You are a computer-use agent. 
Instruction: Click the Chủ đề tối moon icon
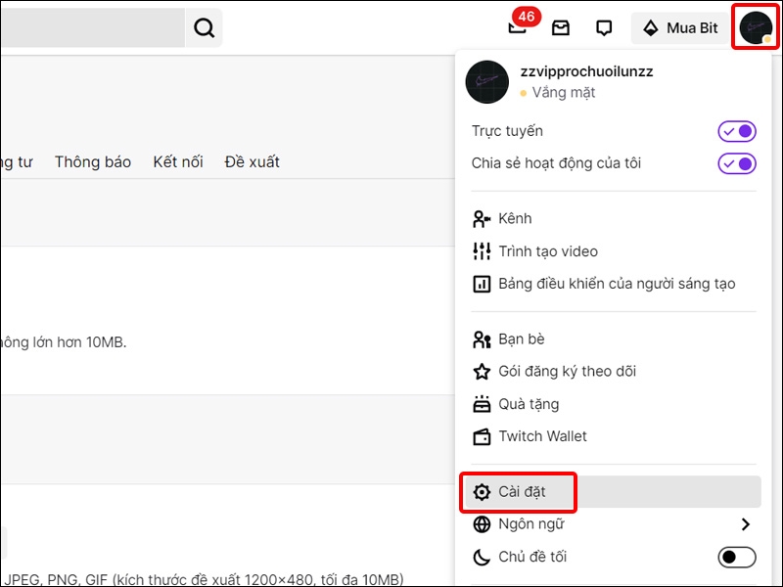(x=482, y=557)
